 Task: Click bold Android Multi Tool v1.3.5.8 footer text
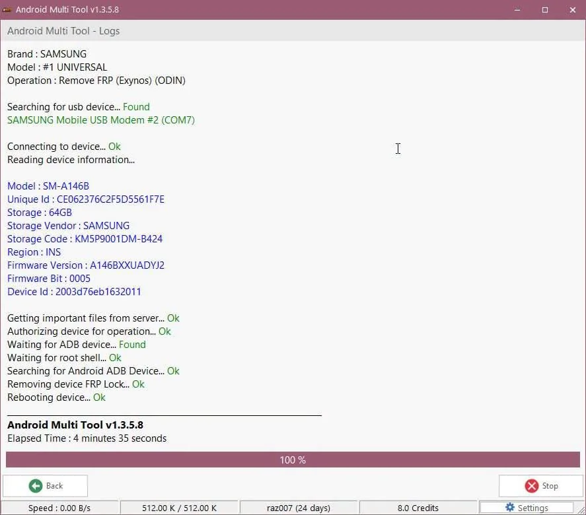pos(75,425)
